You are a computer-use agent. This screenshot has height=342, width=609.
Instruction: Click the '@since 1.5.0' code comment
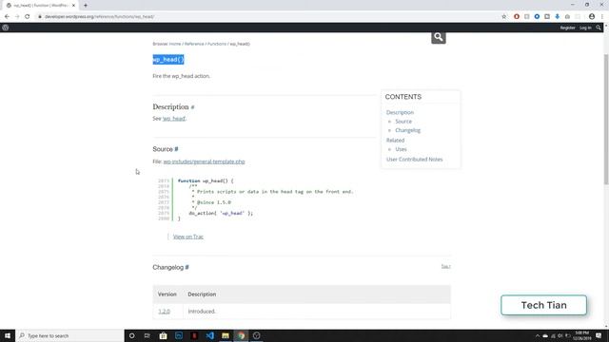[213, 202]
